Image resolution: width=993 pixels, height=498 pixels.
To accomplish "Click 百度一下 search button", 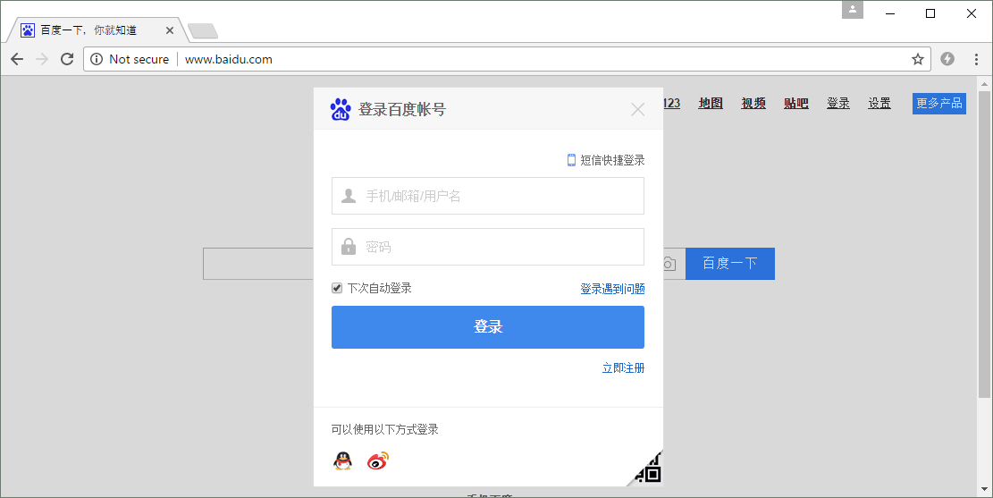I will click(729, 264).
